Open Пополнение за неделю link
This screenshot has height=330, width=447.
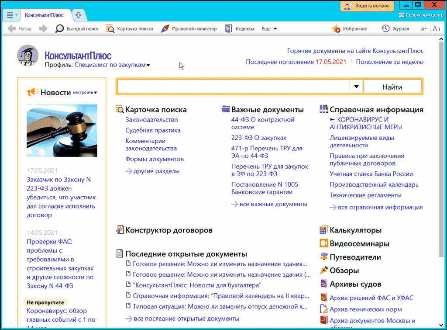(390, 62)
